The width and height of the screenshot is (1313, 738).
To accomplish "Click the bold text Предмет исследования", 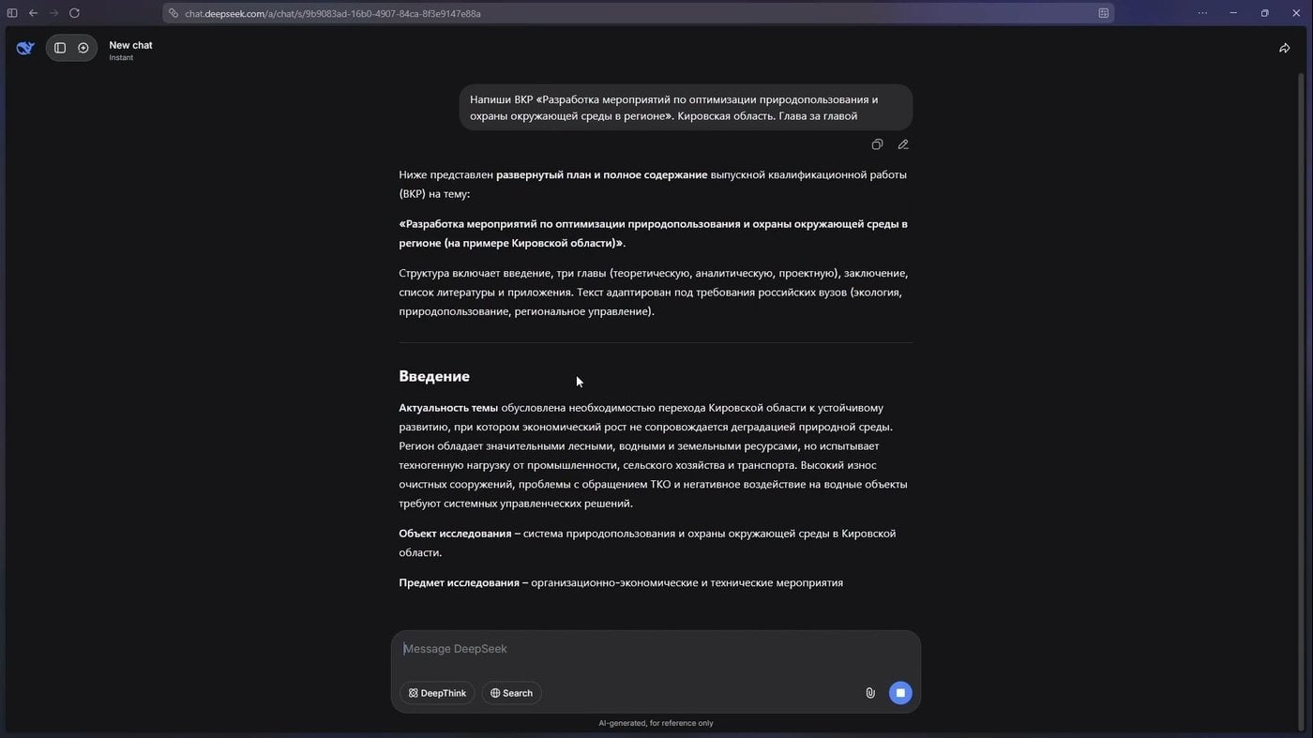I will coord(459,582).
